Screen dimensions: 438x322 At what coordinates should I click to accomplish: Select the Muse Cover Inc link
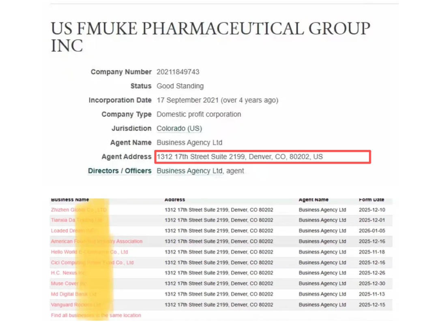[x=69, y=284]
